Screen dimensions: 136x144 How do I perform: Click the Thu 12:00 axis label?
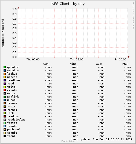coord(77,60)
